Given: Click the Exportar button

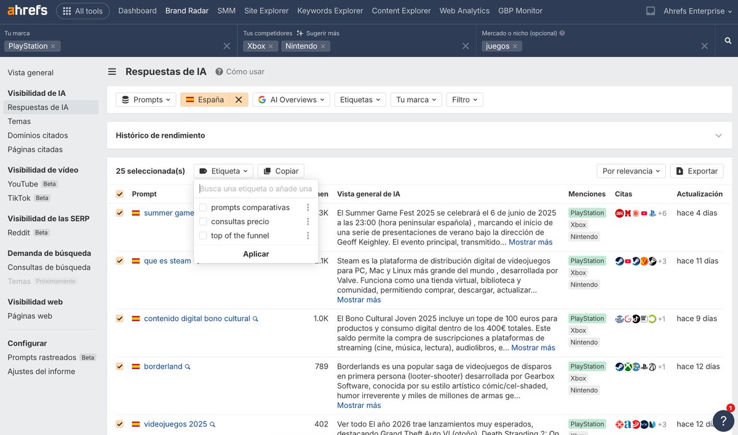Looking at the screenshot, I should coord(697,171).
